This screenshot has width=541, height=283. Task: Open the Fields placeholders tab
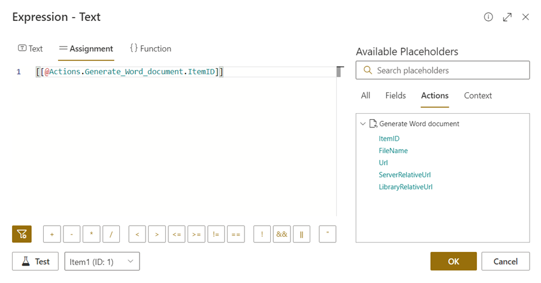[x=395, y=96]
